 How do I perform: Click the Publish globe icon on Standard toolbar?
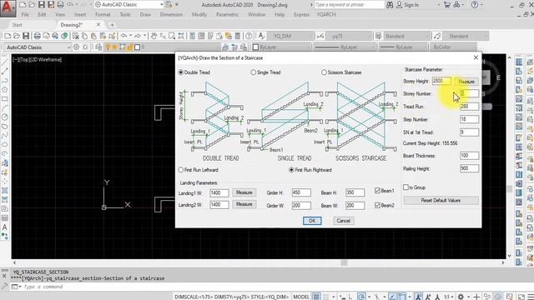point(63,36)
